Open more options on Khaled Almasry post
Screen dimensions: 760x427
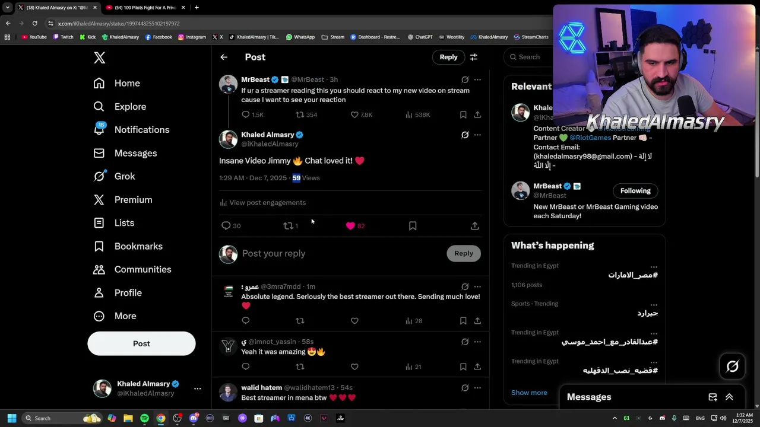[x=477, y=135]
